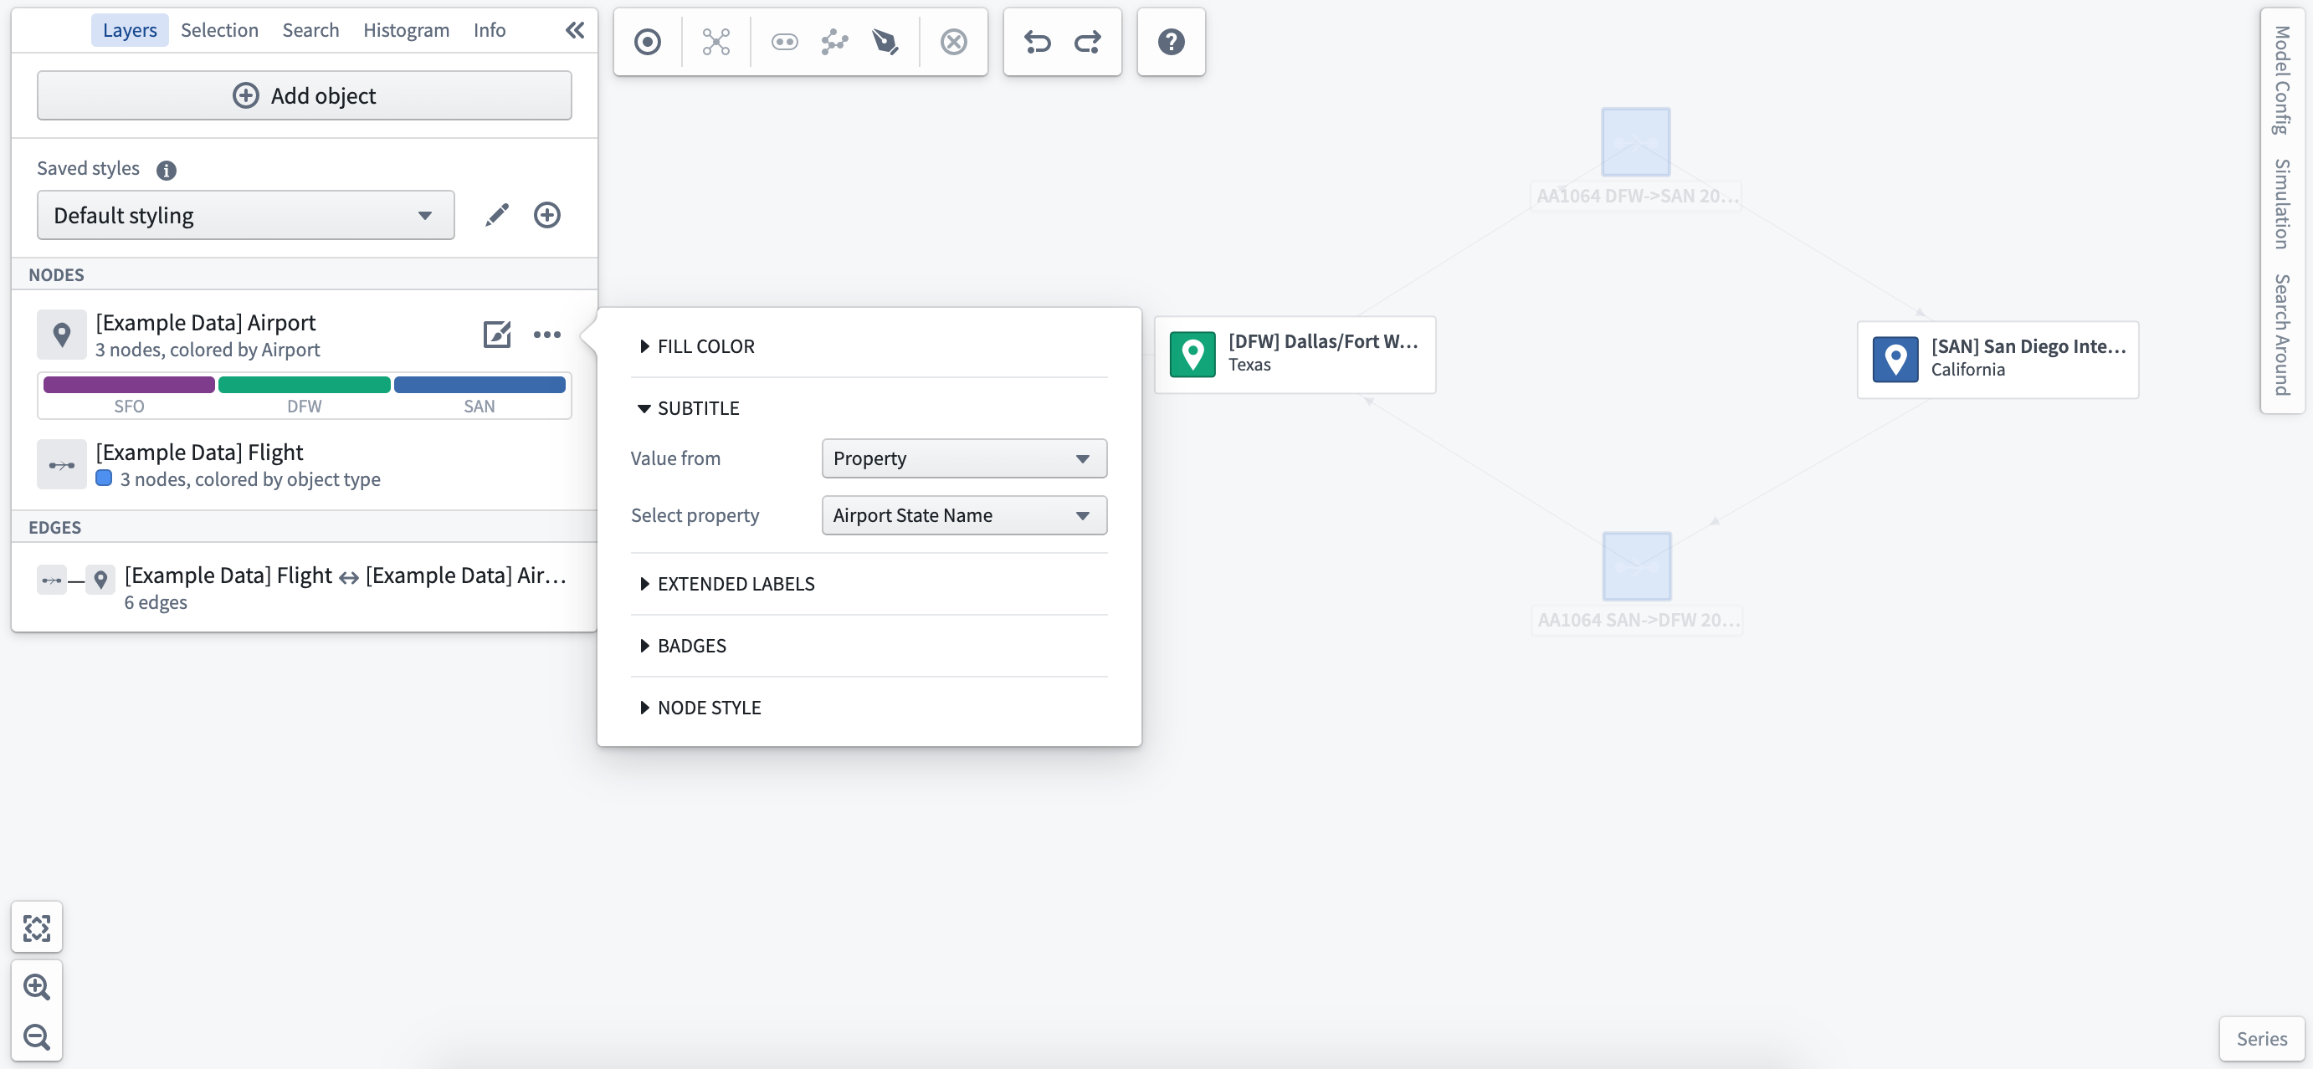Image resolution: width=2313 pixels, height=1069 pixels.
Task: Click fit-to-screen zoom icon
Action: [x=37, y=927]
